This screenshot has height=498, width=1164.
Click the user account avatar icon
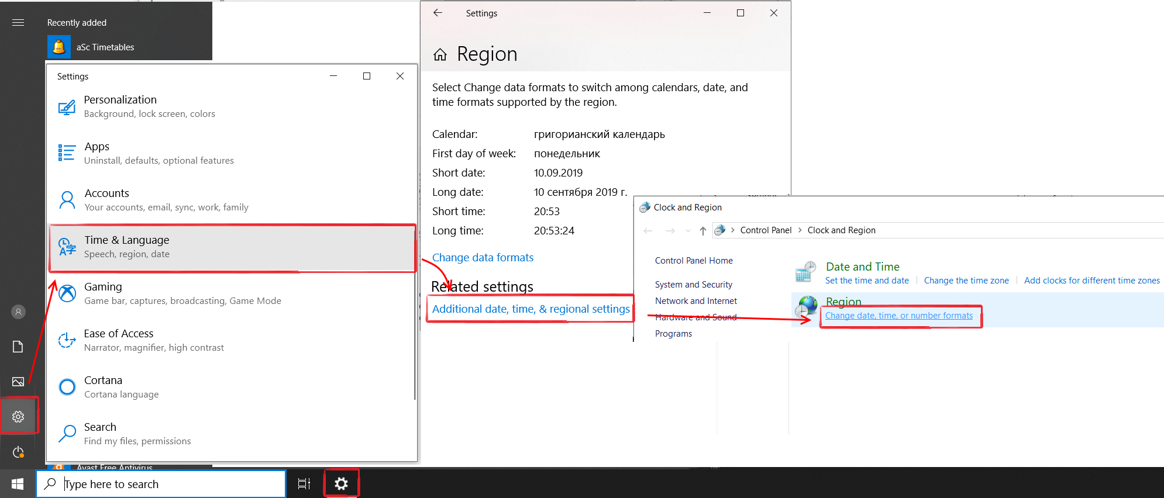pyautogui.click(x=18, y=312)
